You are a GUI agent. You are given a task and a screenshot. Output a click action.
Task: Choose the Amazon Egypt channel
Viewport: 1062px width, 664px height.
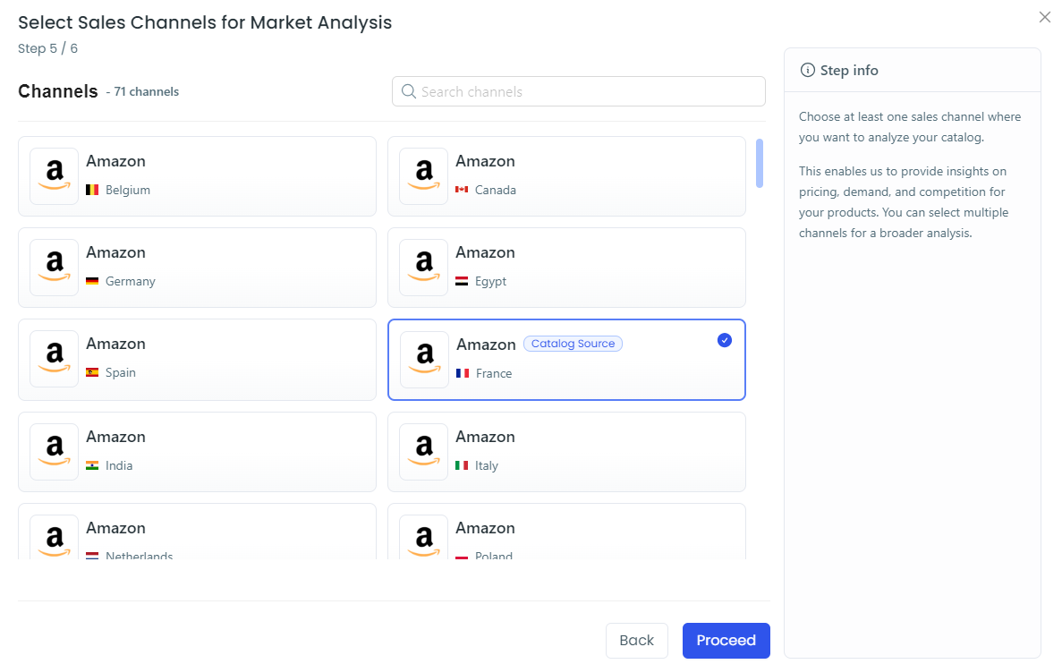tap(567, 268)
